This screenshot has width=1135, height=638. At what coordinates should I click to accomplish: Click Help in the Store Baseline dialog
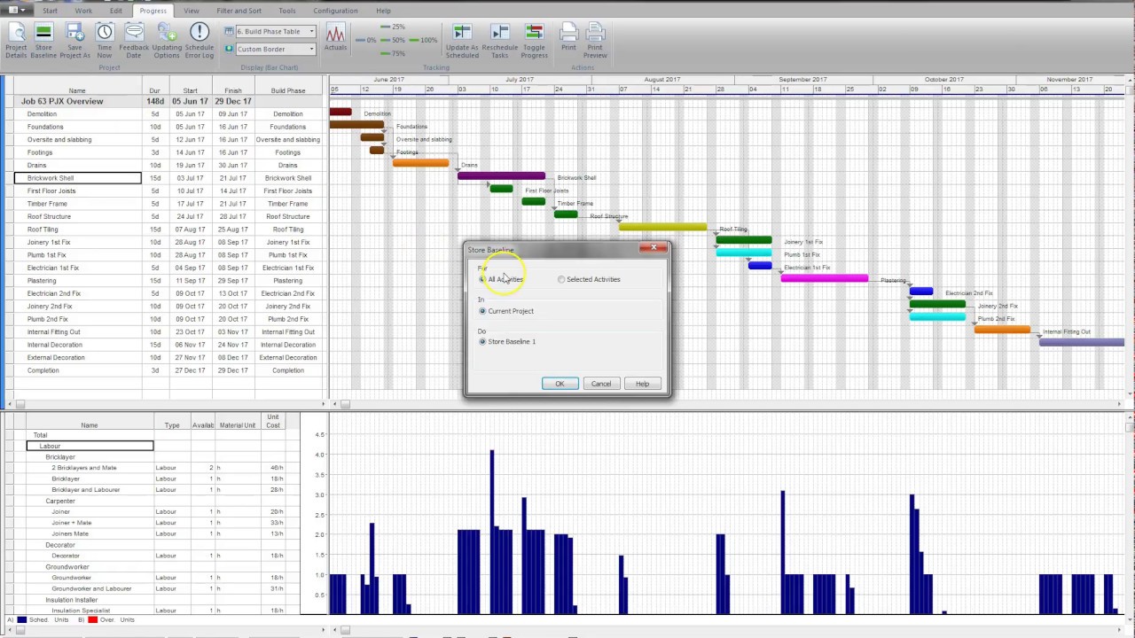(x=642, y=384)
